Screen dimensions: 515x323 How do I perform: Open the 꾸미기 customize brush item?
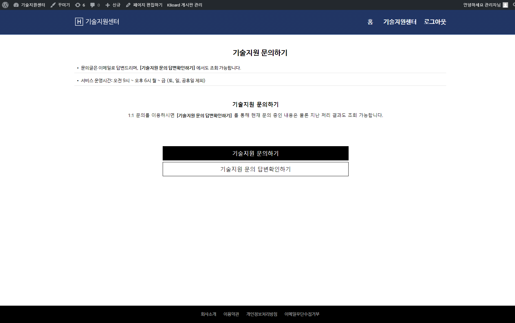(x=60, y=5)
